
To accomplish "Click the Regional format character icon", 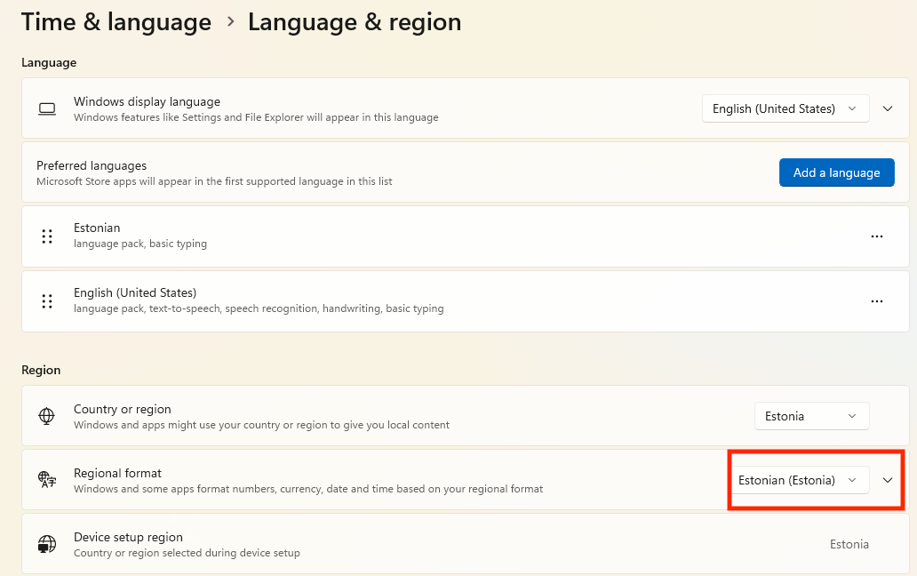I will 47,480.
